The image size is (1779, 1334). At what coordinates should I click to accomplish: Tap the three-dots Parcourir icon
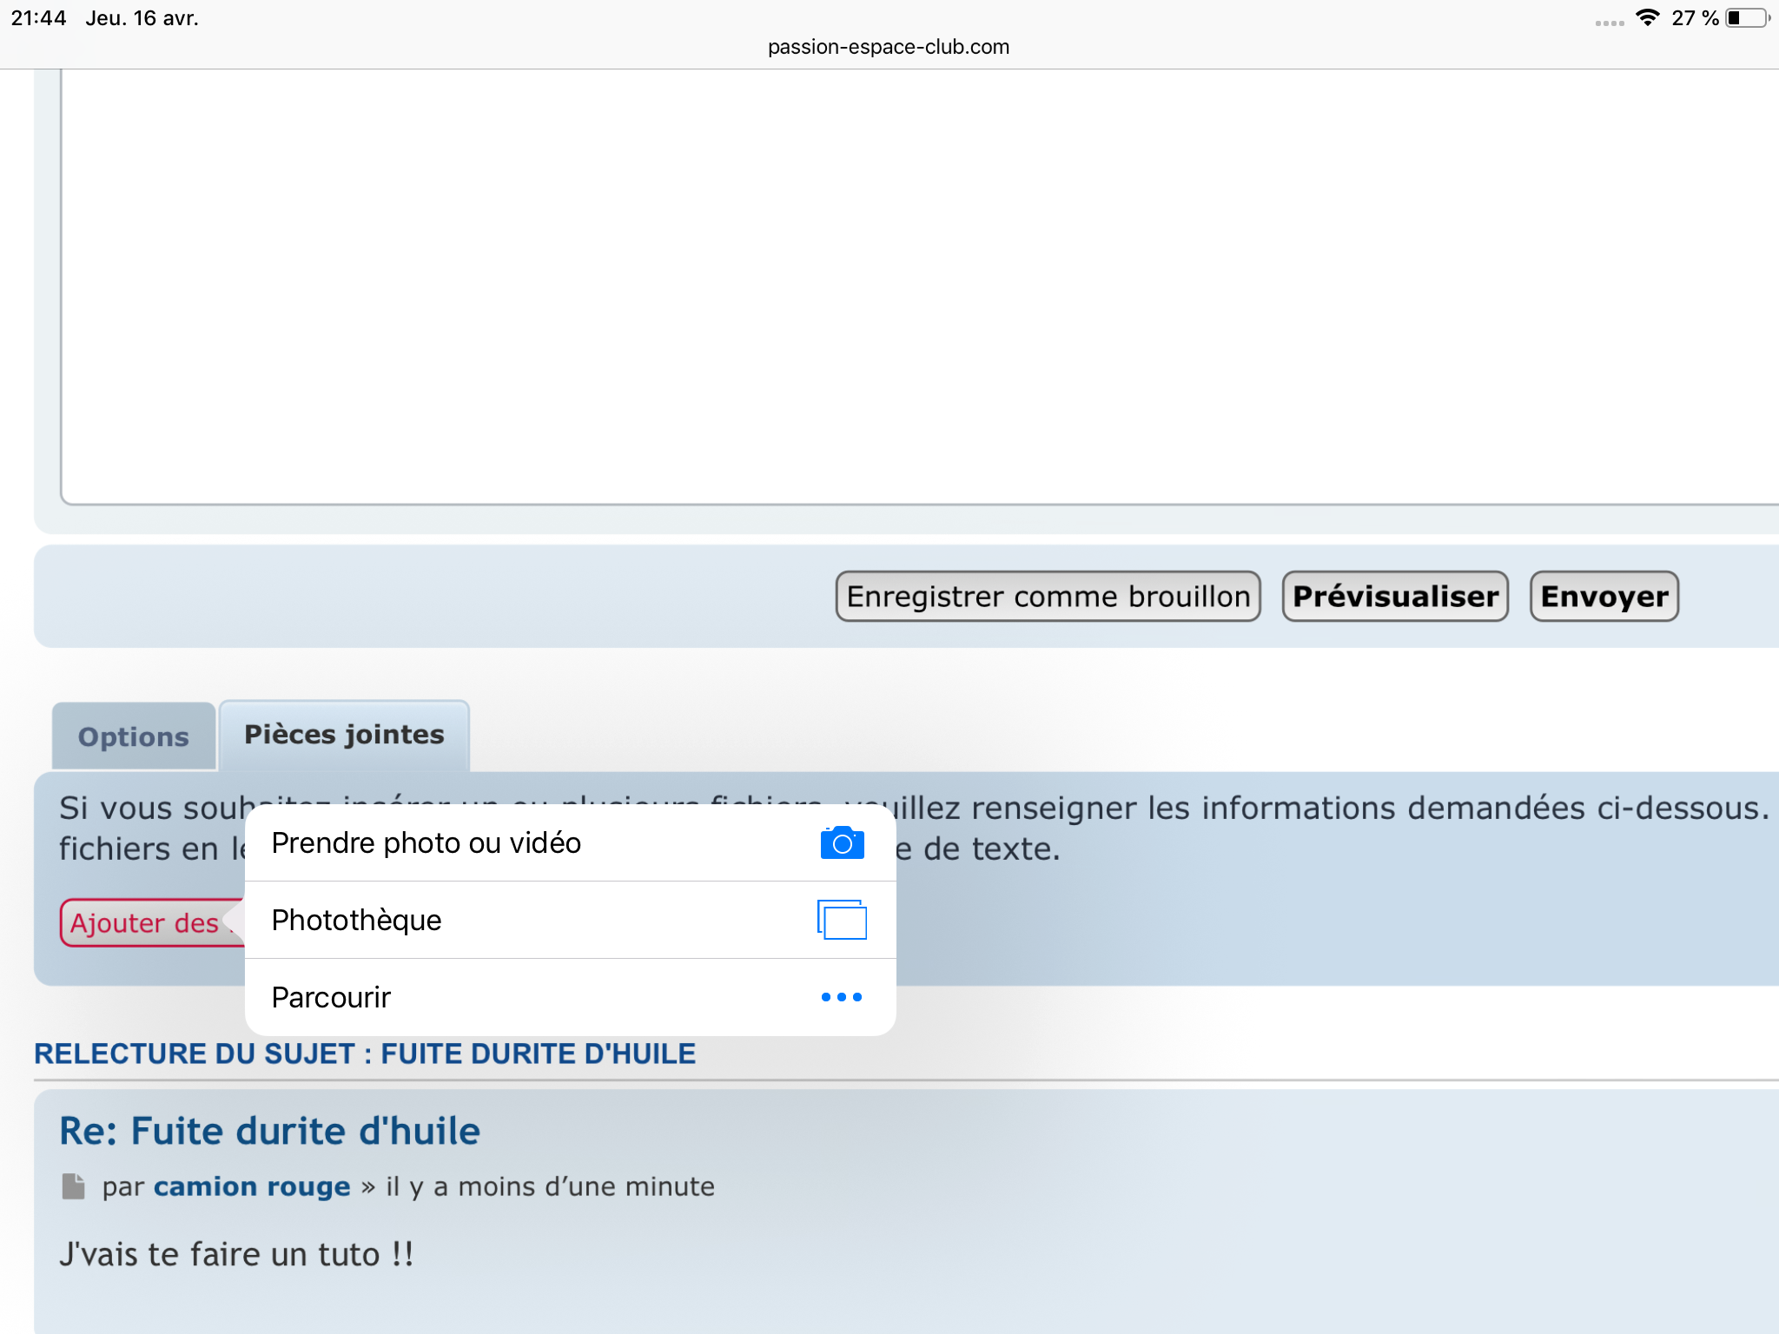(x=842, y=997)
